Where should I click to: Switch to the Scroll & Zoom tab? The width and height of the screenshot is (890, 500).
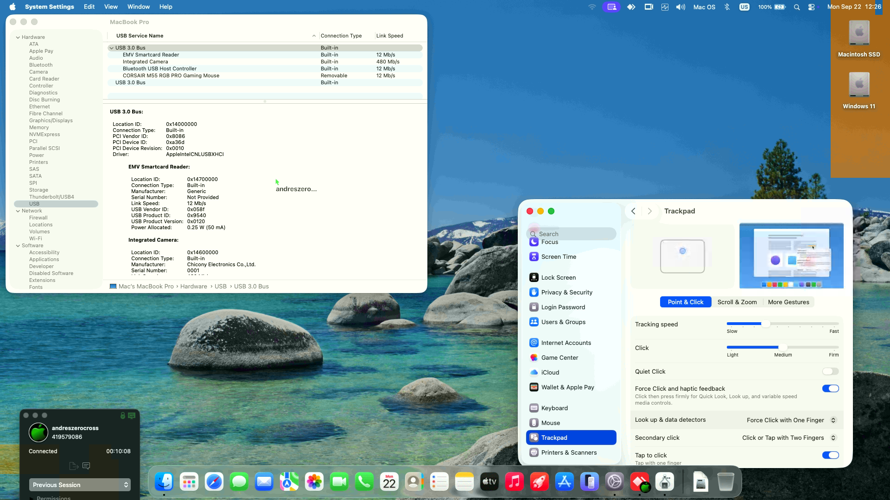pos(737,302)
